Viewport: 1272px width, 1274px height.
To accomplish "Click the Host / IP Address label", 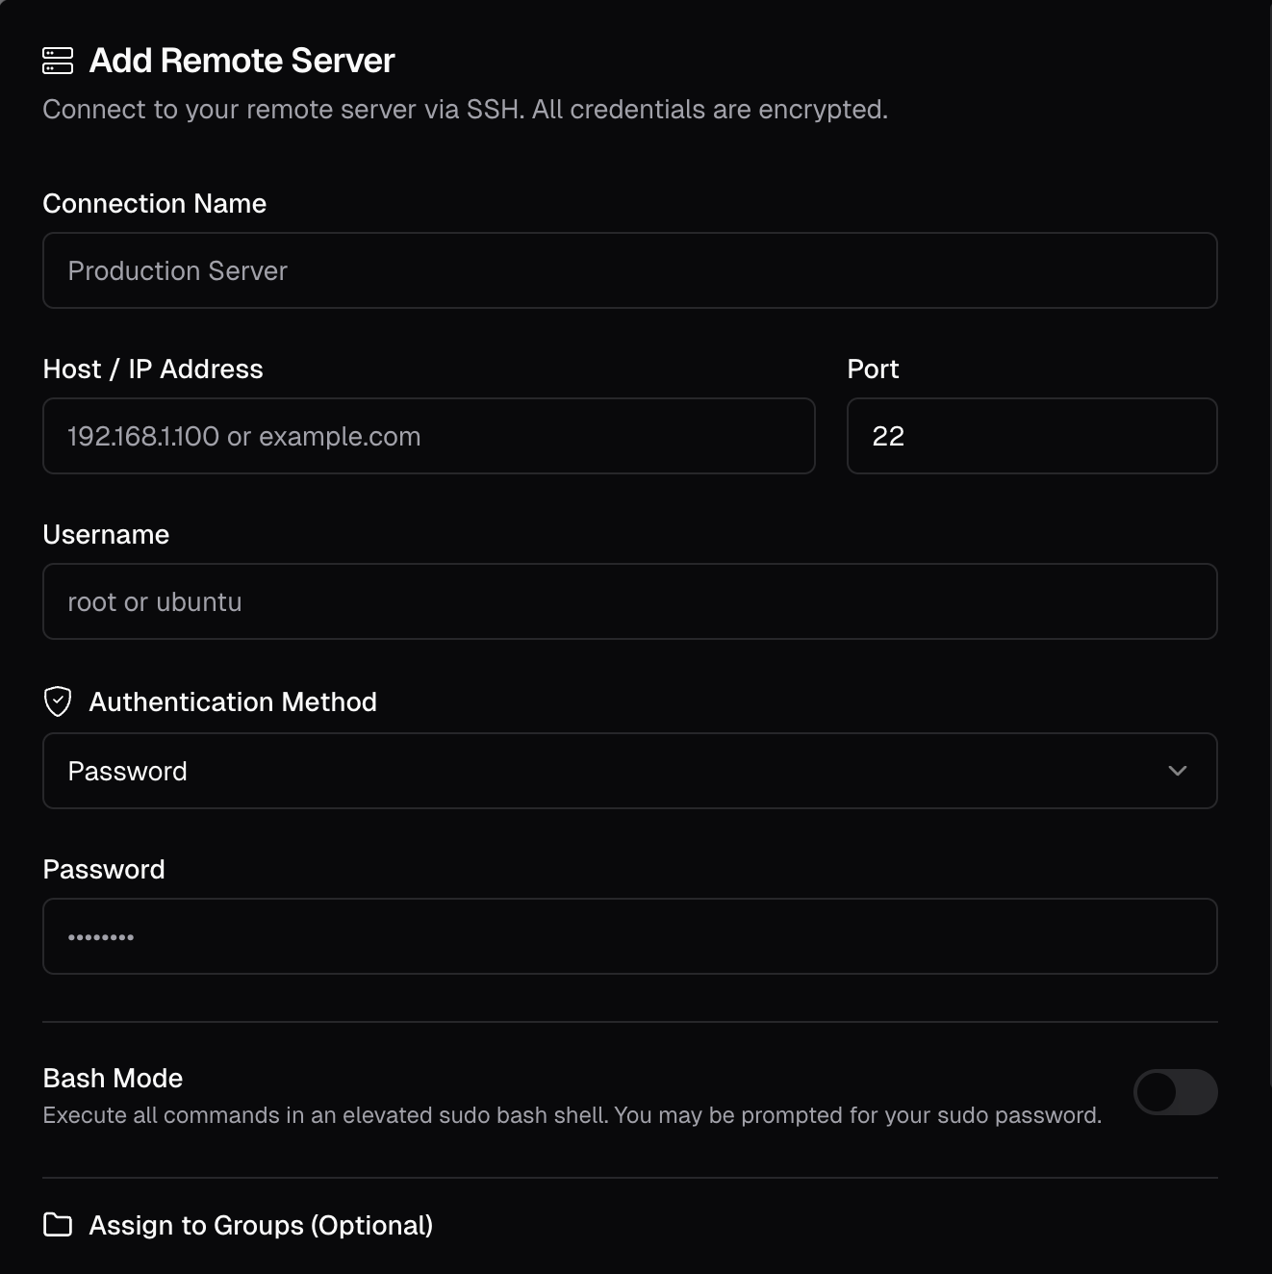I will [x=153, y=369].
